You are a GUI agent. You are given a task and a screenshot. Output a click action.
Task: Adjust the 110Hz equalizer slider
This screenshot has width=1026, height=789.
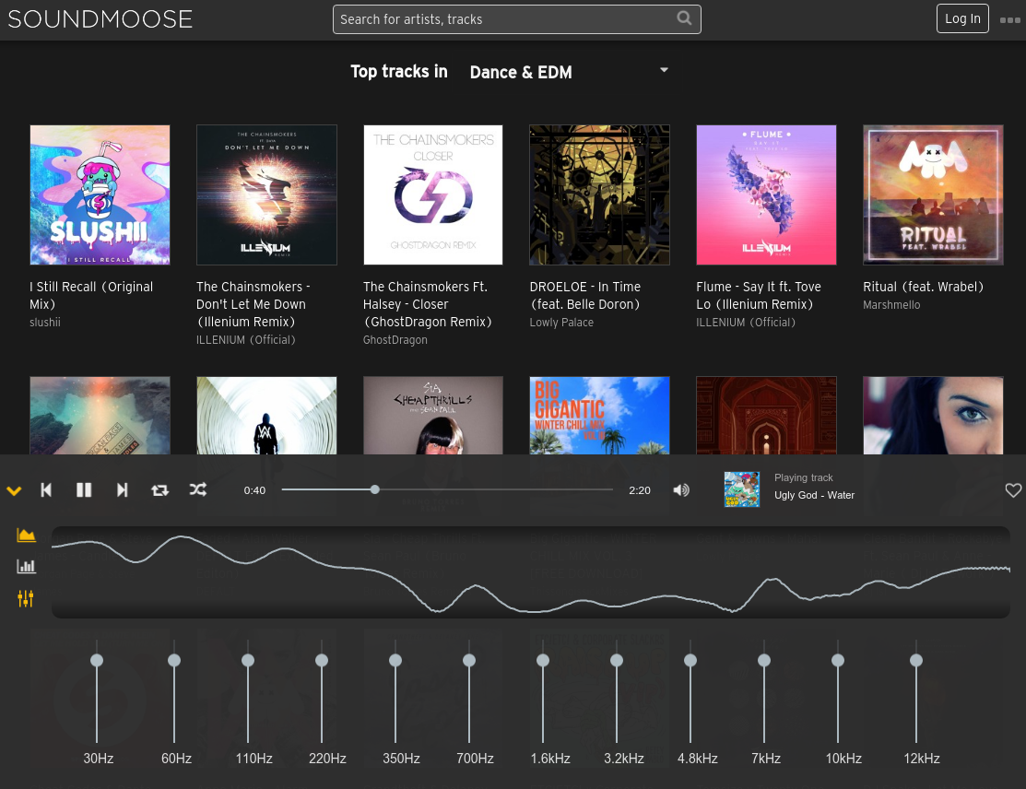tap(248, 661)
